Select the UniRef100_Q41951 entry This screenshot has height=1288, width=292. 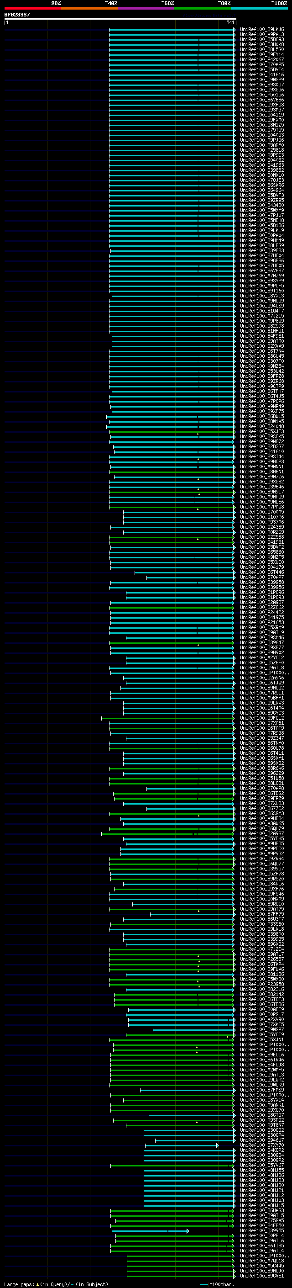tap(262, 542)
